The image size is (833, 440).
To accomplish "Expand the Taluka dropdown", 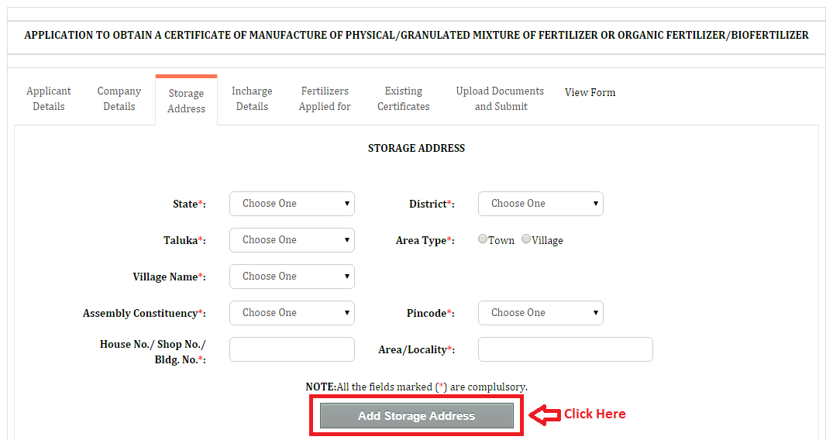I will point(291,240).
